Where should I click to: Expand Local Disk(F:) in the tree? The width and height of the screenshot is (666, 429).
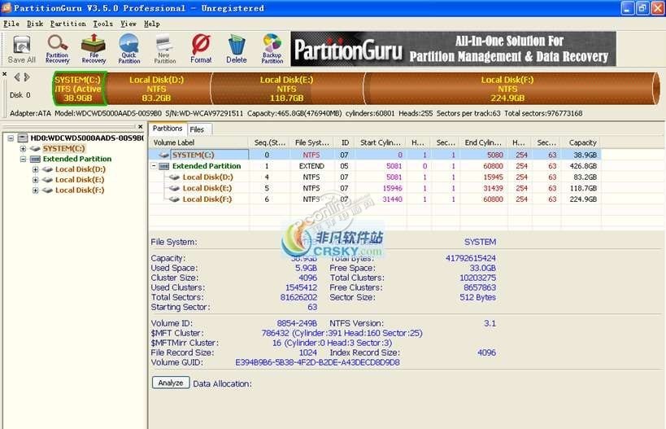[36, 190]
